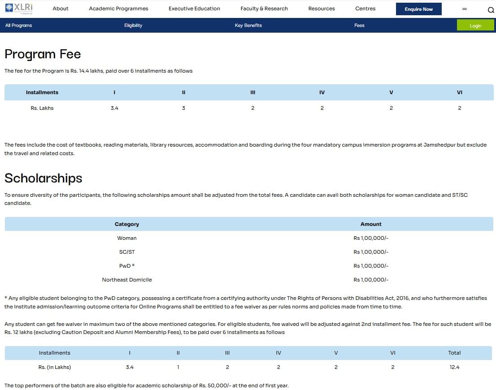This screenshot has width=496, height=390.
Task: Open the Resources menu
Action: [322, 9]
